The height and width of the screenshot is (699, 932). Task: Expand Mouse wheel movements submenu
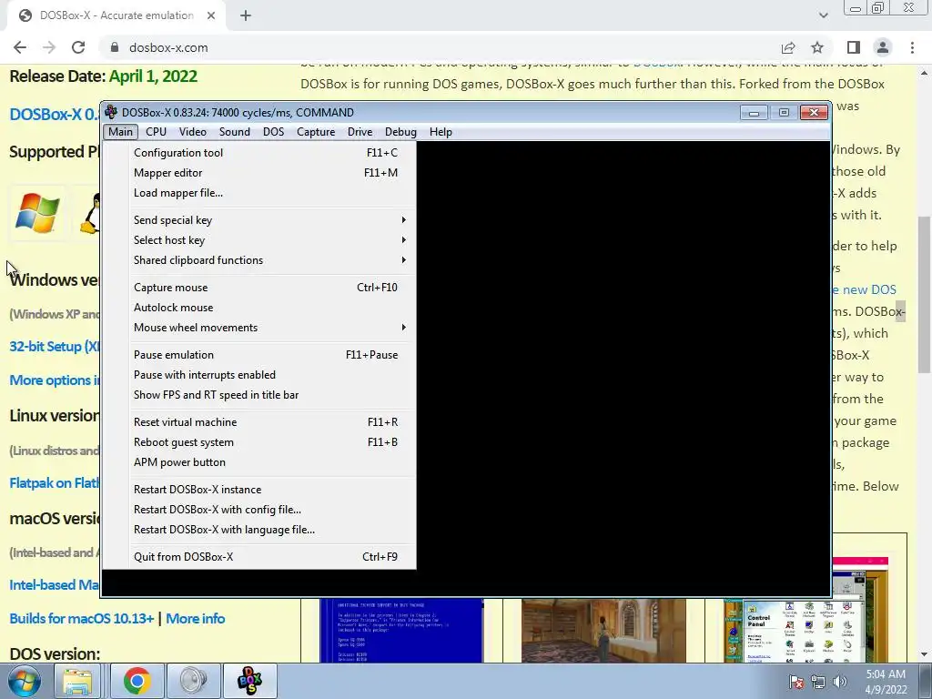click(x=259, y=328)
